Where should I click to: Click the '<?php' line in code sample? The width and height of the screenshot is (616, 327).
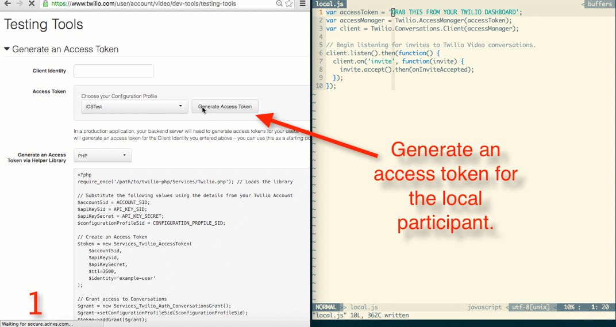coord(84,175)
